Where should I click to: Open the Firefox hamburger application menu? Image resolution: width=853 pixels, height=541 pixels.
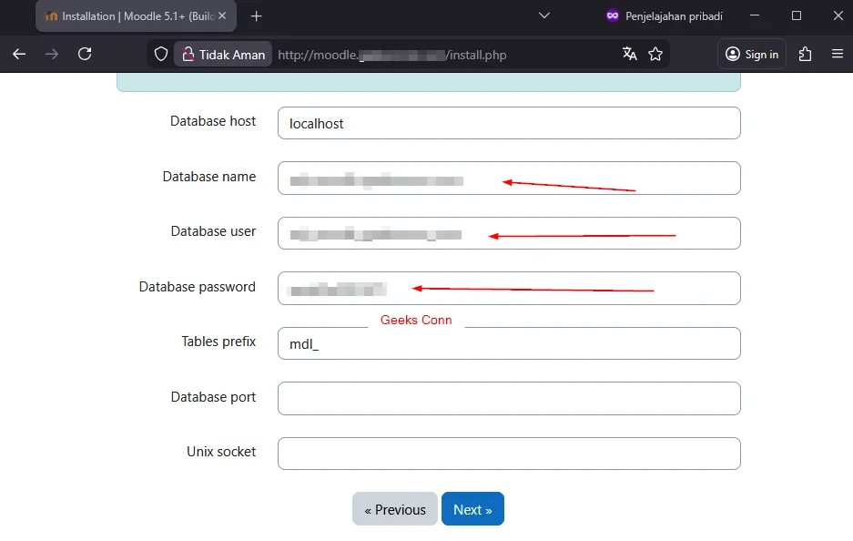tap(838, 54)
